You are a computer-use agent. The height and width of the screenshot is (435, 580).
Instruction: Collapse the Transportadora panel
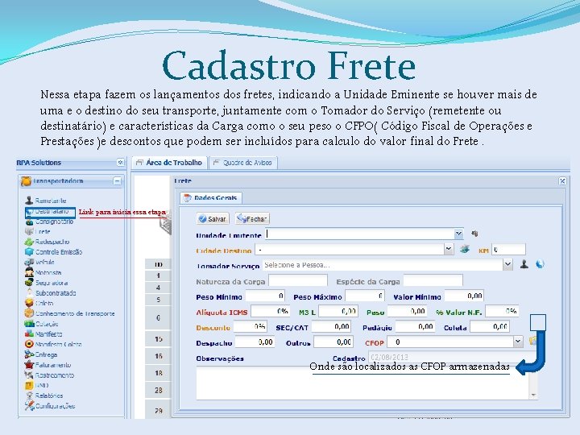(x=117, y=181)
